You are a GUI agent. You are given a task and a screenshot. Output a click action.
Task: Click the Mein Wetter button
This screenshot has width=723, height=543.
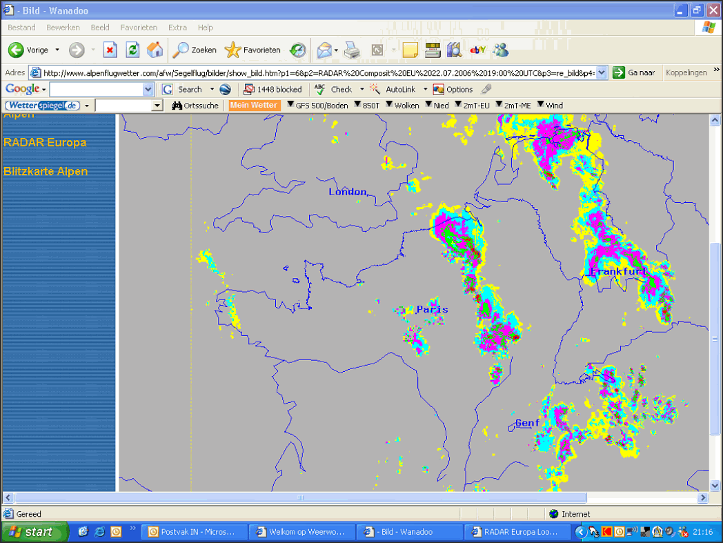(x=254, y=106)
